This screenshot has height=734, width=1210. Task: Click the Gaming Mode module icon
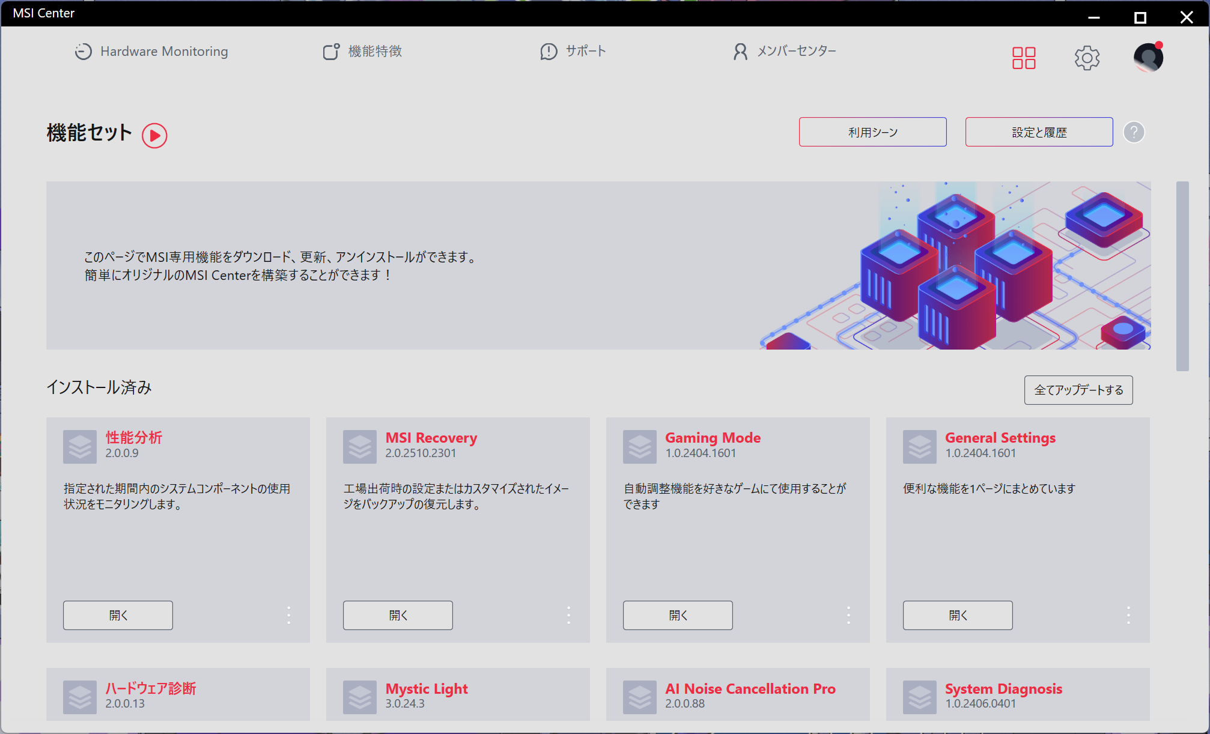pyautogui.click(x=640, y=446)
